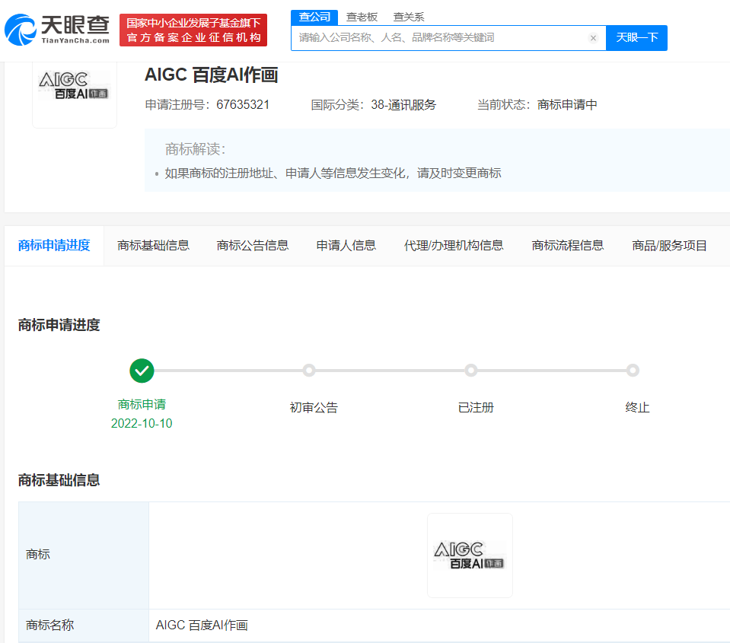Click the 已注册 progress step marker
The width and height of the screenshot is (730, 643).
click(470, 371)
